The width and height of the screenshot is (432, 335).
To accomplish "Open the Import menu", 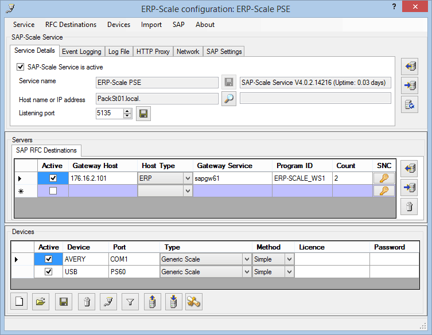I will pyautogui.click(x=151, y=25).
